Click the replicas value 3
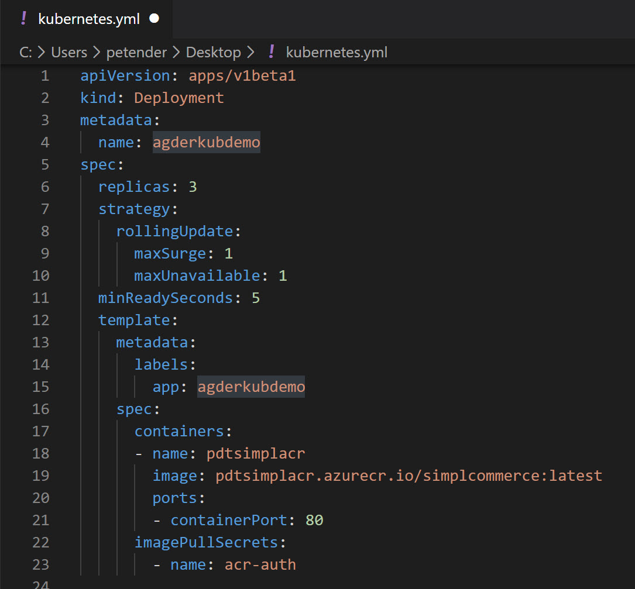Screen dimensions: 635x589 [193, 187]
